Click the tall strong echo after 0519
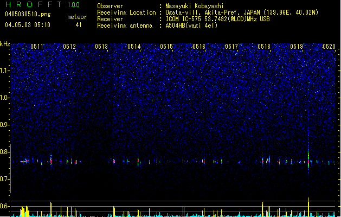 click(x=308, y=160)
